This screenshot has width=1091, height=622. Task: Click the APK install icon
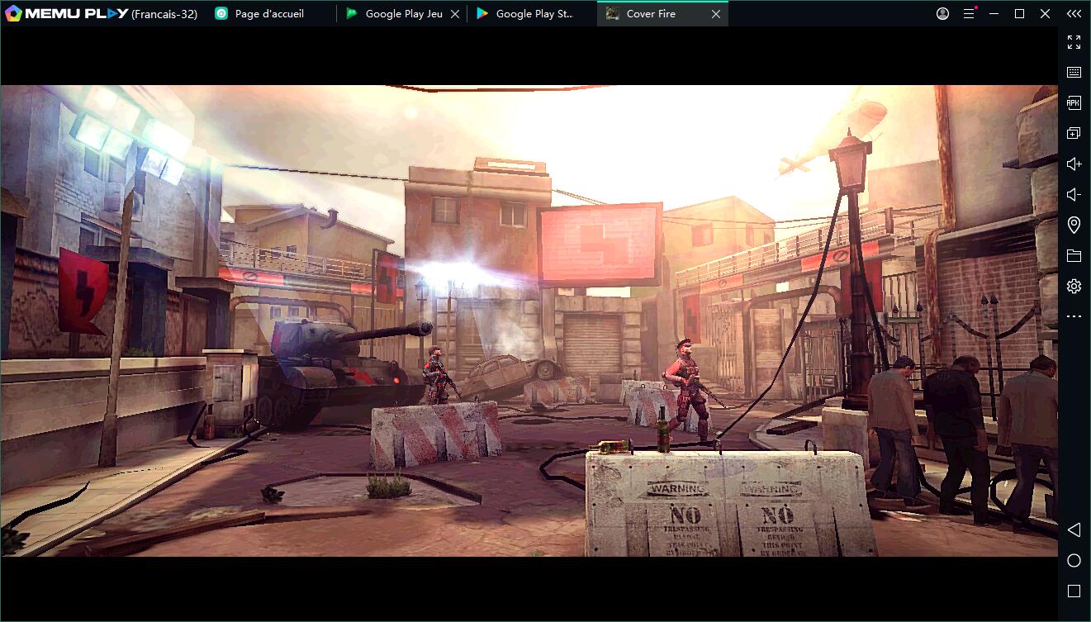(x=1074, y=103)
